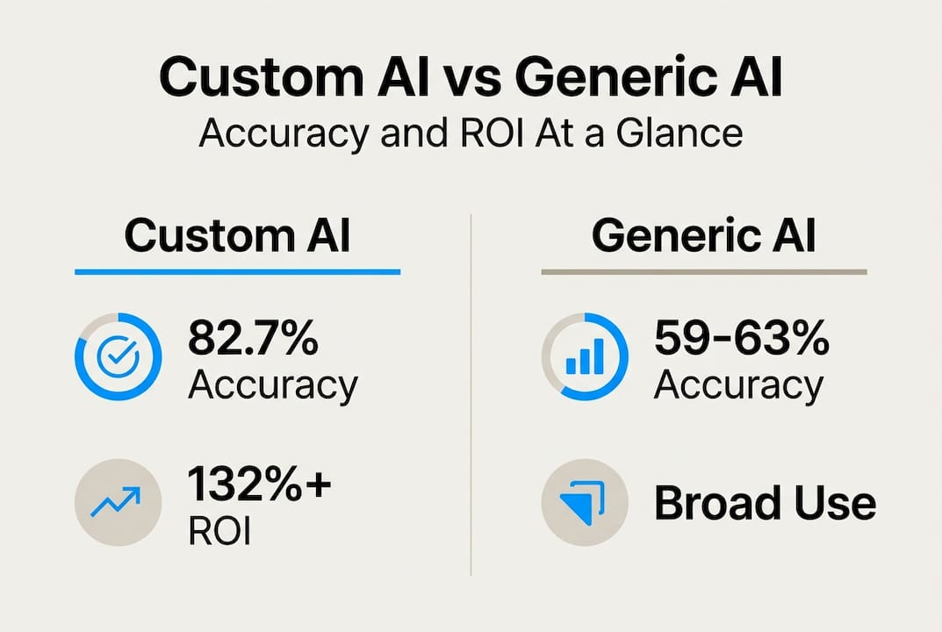
Task: Click the upward trend arrow ROI icon
Action: (x=118, y=501)
